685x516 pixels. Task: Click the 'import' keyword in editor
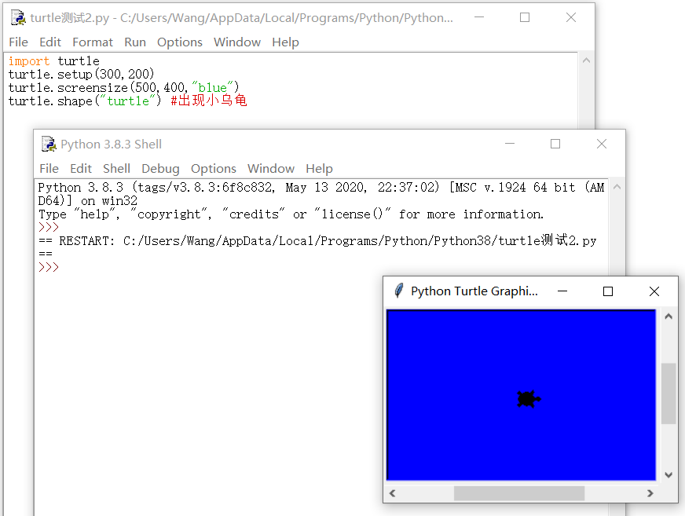[x=29, y=60]
